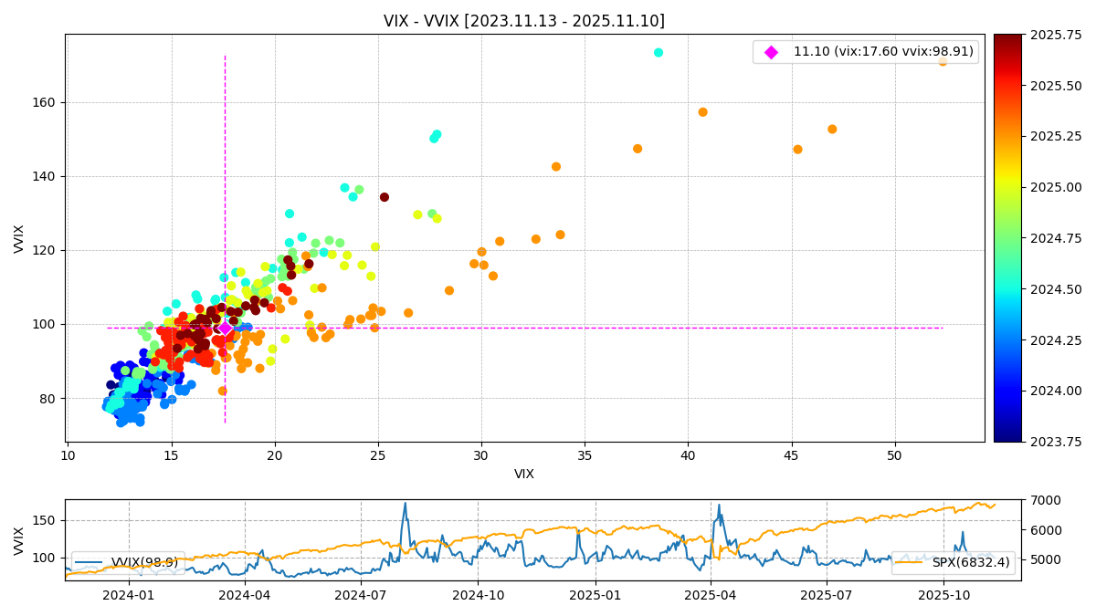Screen dimensions: 1096x616
Task: Click the 2025-04 date tick on the timeline
Action: 710,594
